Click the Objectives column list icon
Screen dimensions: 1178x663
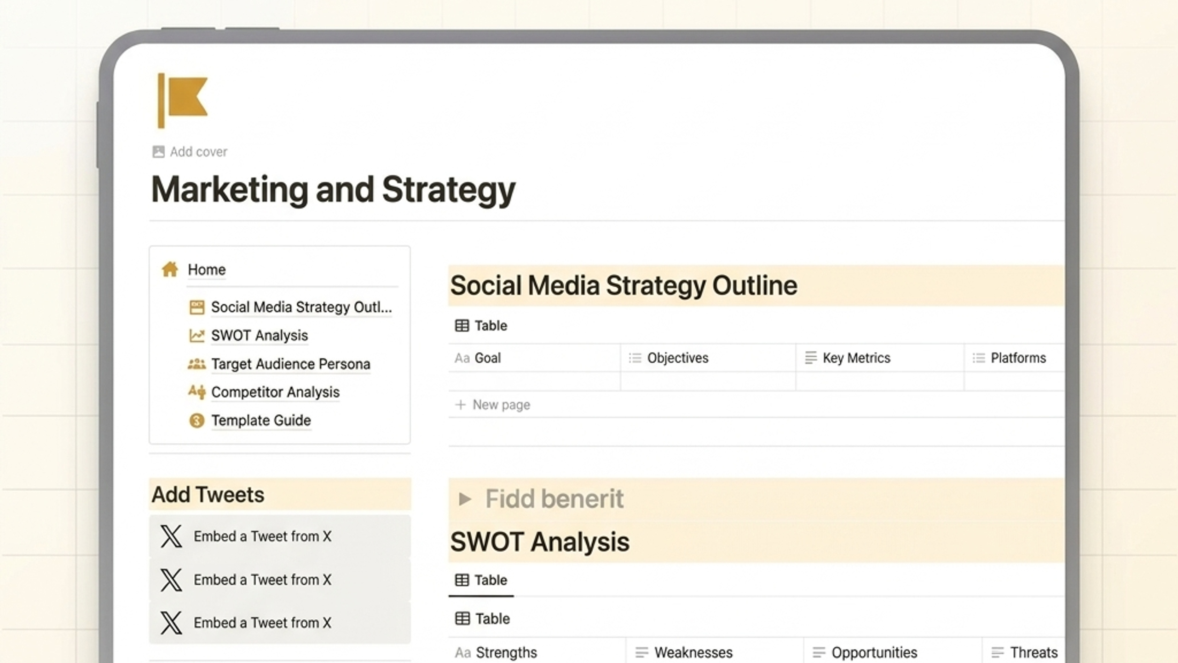coord(635,358)
